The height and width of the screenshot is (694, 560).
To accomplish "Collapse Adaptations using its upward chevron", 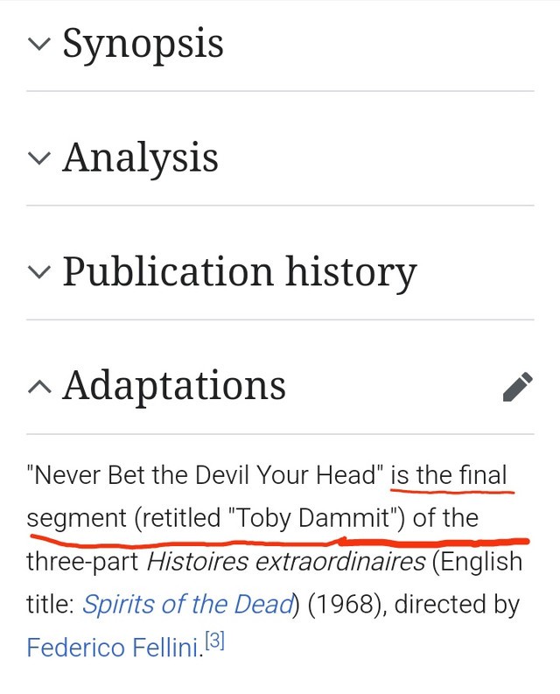I will click(x=39, y=387).
